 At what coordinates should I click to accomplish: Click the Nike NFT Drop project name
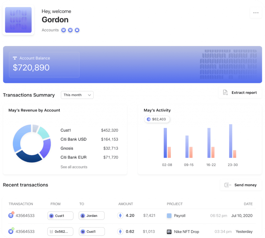187,232
